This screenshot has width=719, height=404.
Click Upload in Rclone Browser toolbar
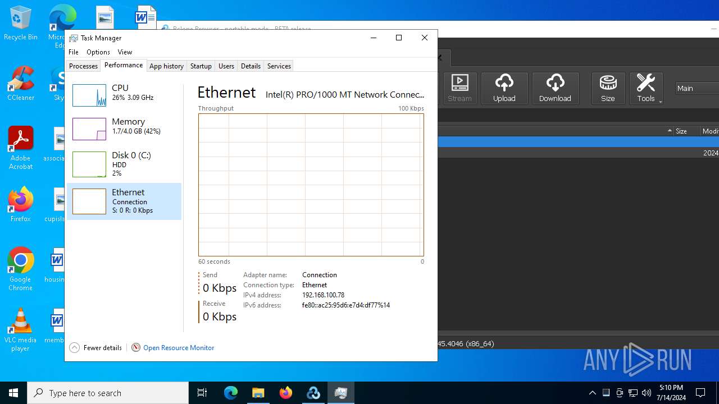tap(504, 88)
